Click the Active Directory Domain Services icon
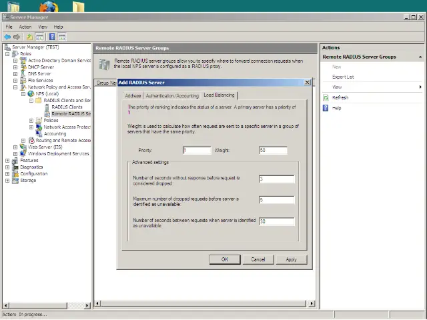427x320 pixels. [23, 61]
